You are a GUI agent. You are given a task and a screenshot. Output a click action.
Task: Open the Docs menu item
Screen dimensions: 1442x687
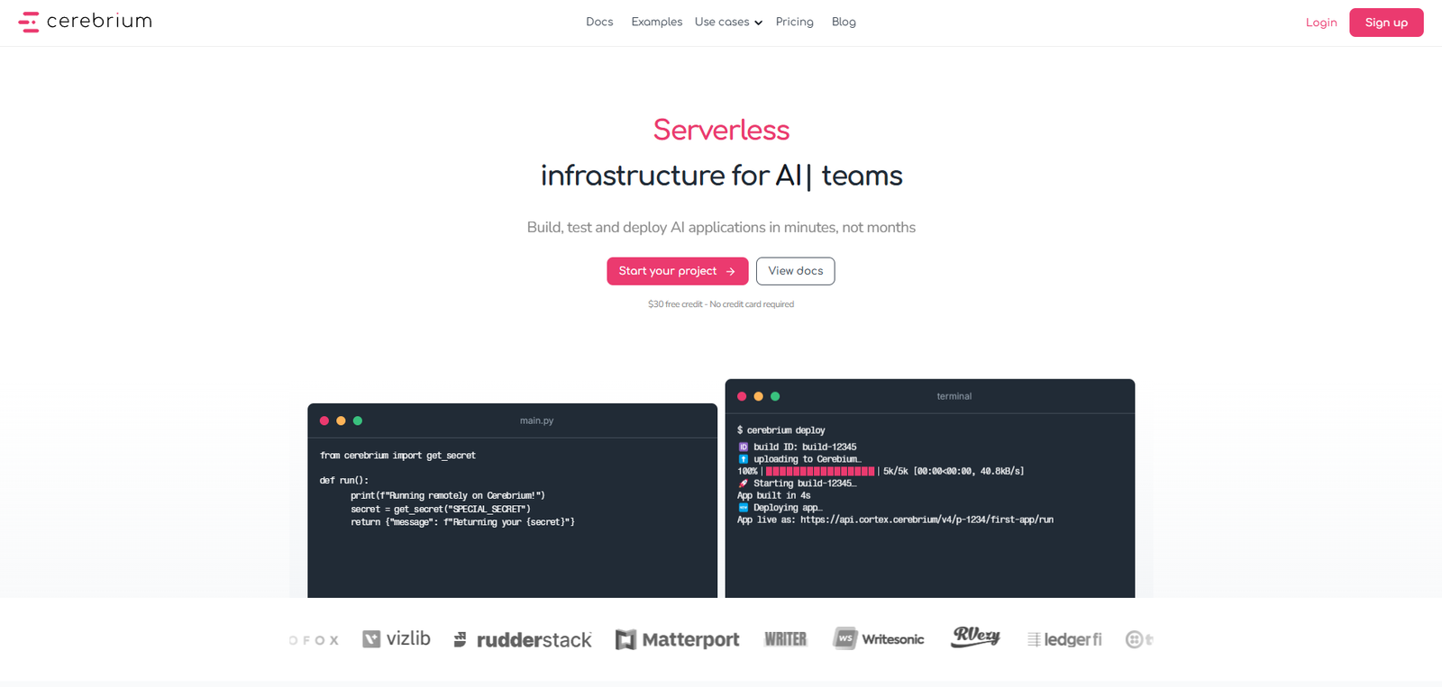[599, 22]
